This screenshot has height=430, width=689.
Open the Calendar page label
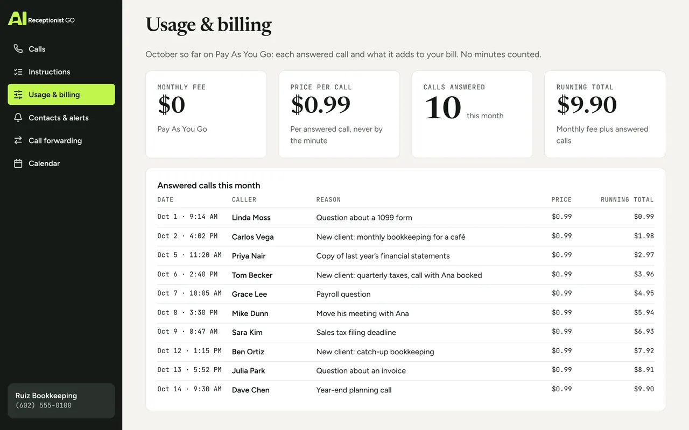coord(44,163)
